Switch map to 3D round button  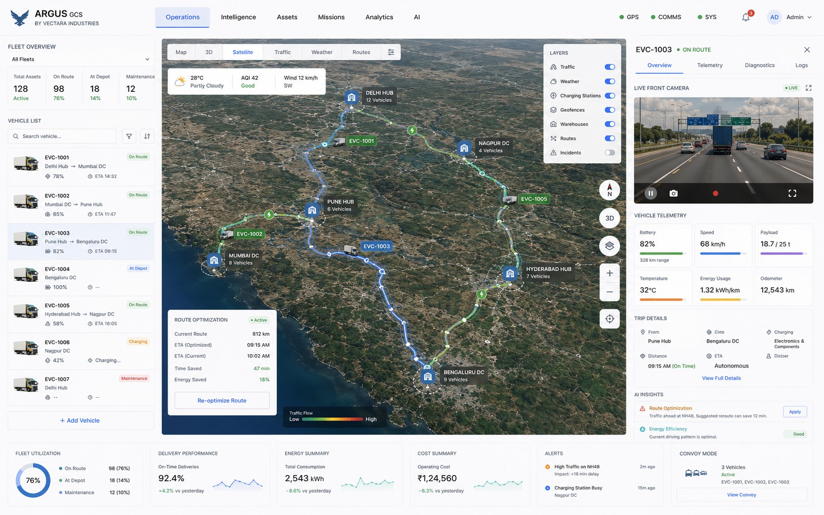point(609,218)
